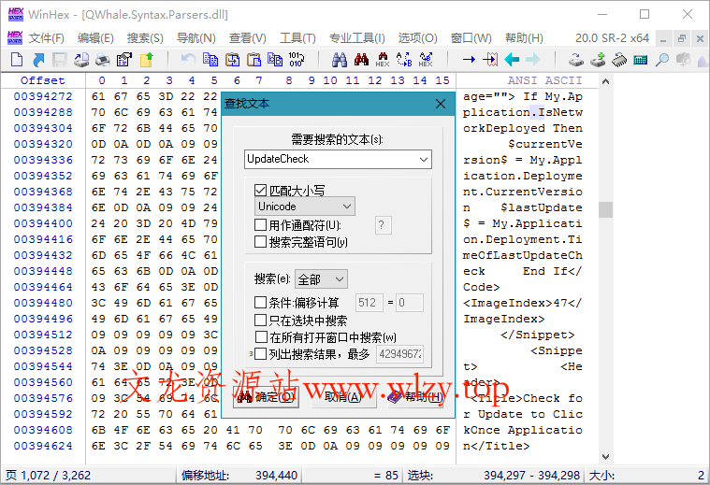Screen dimensions: 710x485
Task: Open the 查看(V) menu
Action: click(x=247, y=38)
